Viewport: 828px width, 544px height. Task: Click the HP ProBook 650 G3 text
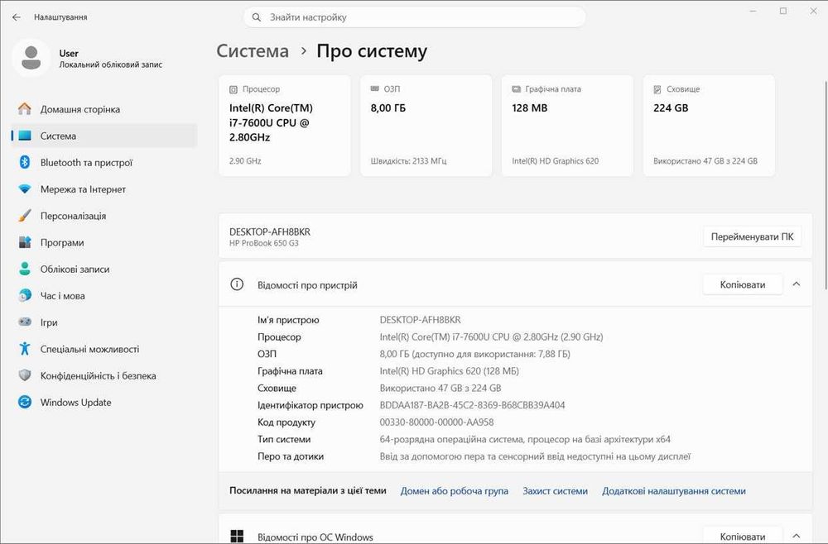263,243
